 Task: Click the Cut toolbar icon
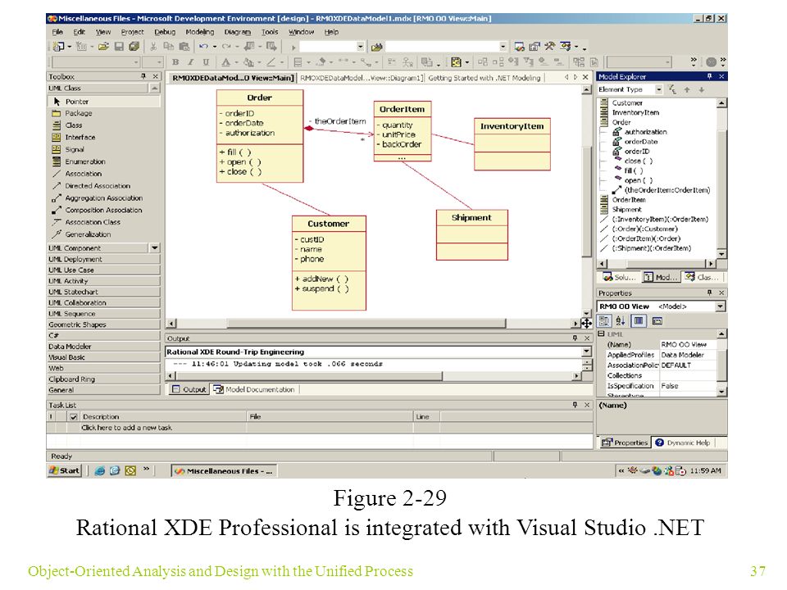[x=153, y=47]
